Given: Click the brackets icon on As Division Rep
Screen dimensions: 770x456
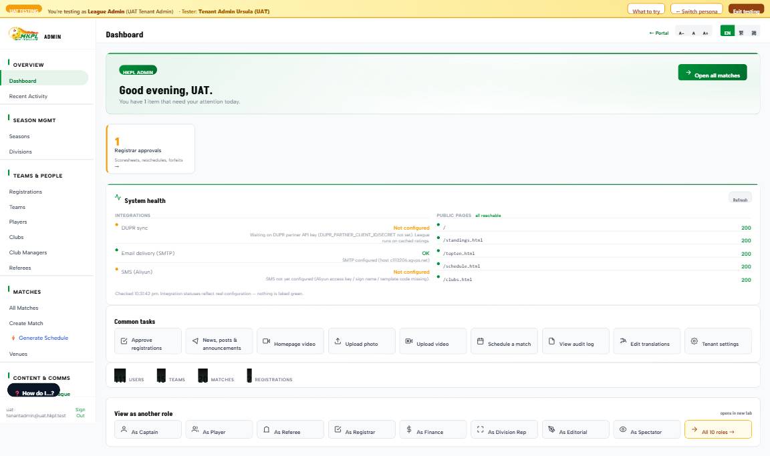Looking at the screenshot, I should point(481,429).
